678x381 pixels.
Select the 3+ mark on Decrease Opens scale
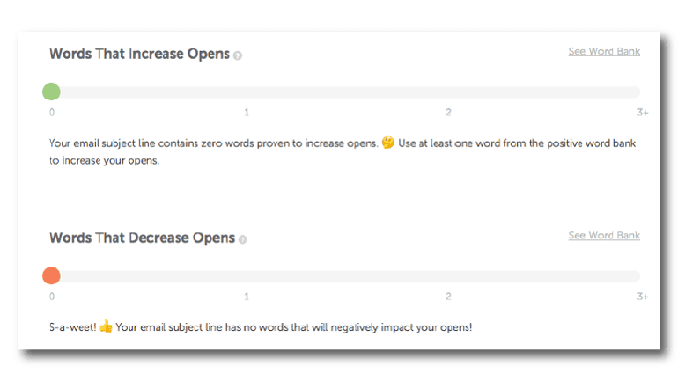[643, 297]
